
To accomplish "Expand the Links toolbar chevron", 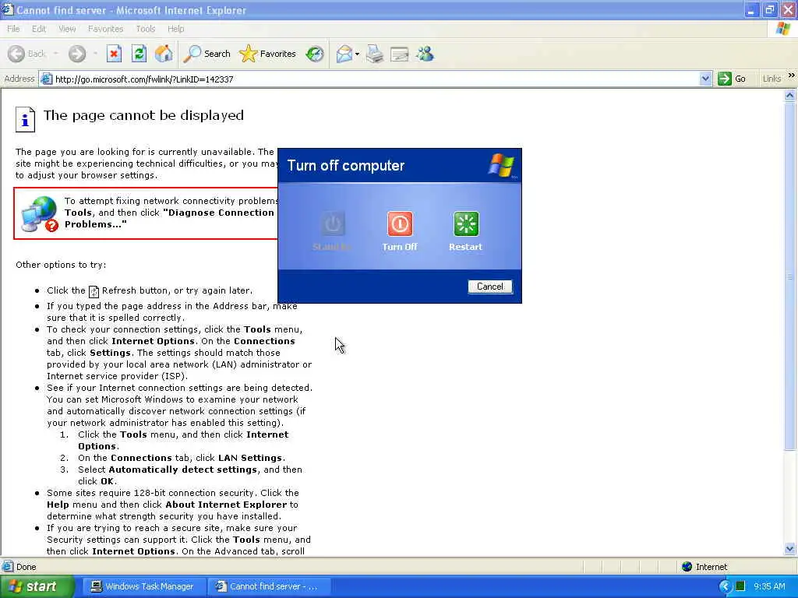I will click(x=792, y=76).
